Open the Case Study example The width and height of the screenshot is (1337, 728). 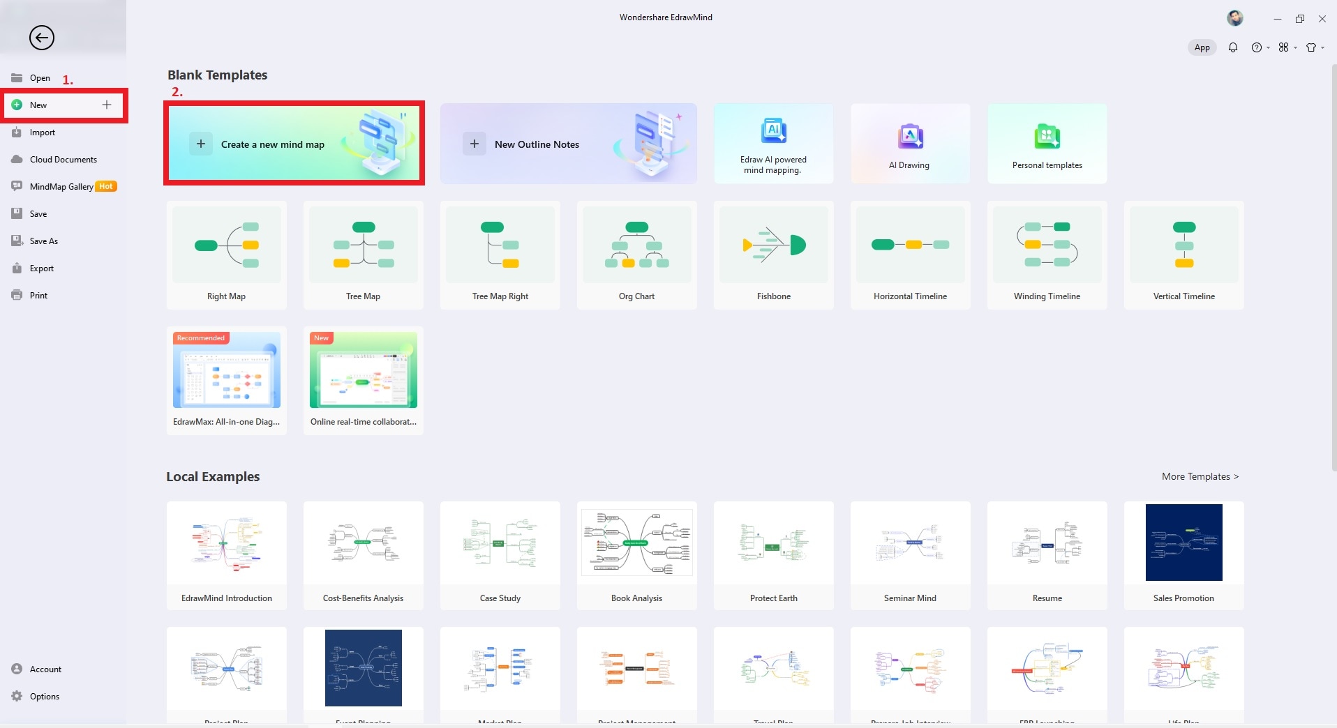(500, 556)
